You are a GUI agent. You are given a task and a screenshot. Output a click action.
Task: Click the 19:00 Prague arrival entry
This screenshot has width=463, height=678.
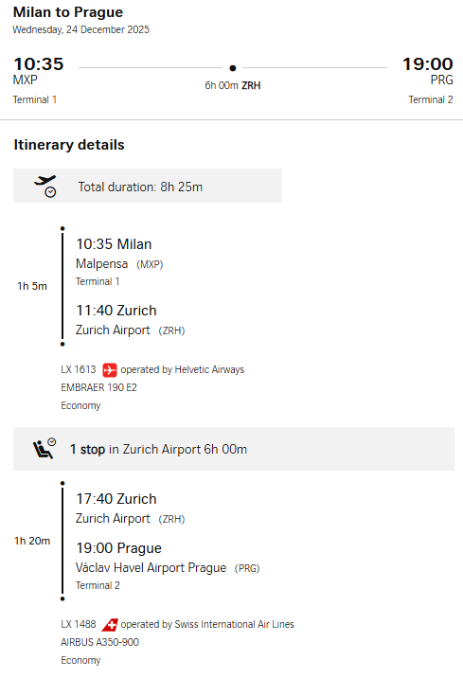(119, 548)
